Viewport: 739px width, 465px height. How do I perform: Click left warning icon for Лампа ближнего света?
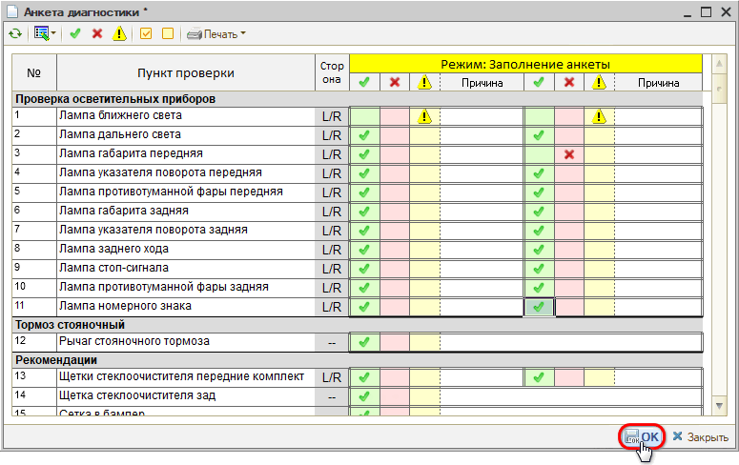(424, 116)
